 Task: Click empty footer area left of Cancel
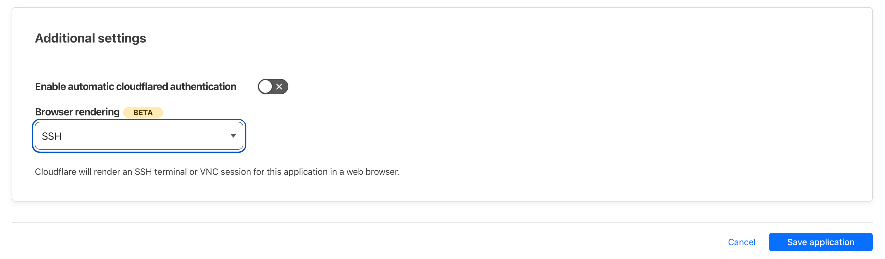click(x=344, y=242)
